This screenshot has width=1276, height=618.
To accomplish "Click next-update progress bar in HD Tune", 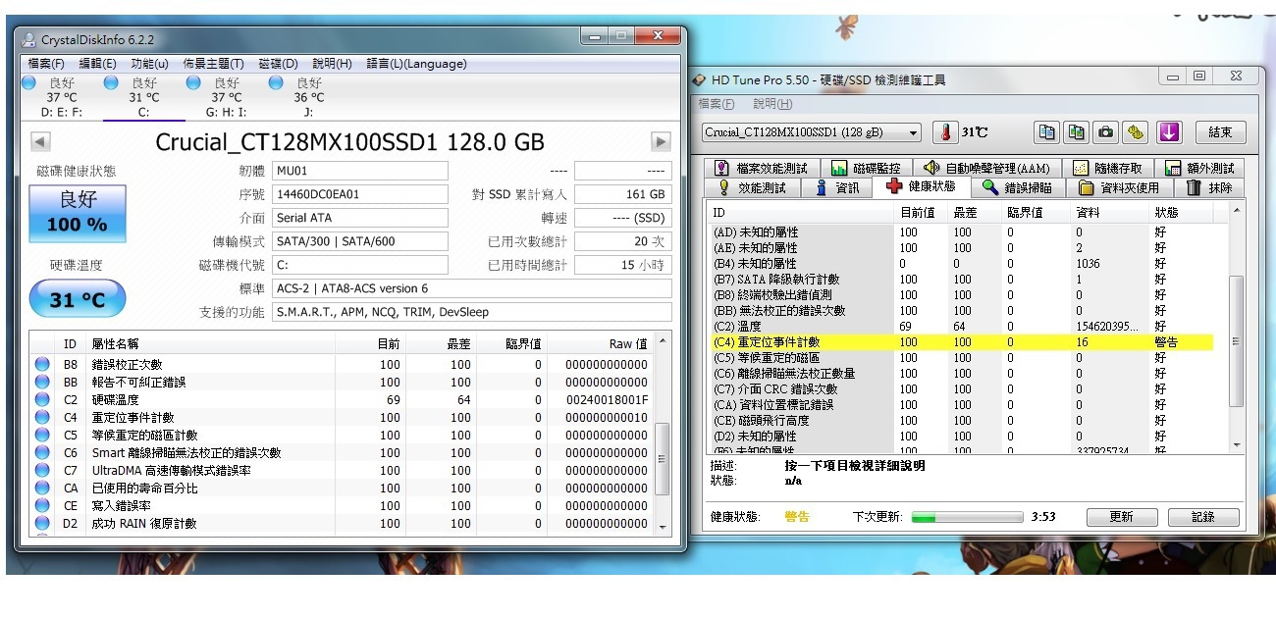I will (x=968, y=516).
